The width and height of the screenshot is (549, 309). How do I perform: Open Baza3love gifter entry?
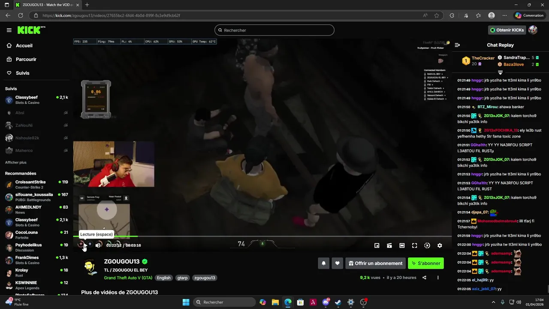518,64
